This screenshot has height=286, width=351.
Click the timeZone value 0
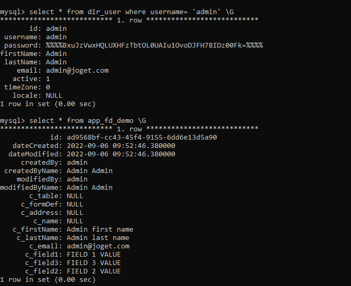[48, 87]
